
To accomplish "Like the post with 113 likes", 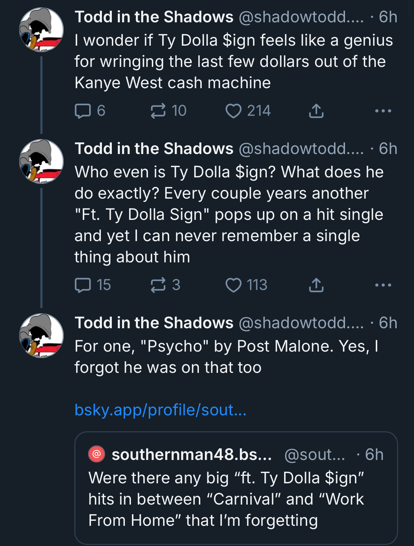I will coord(246,285).
